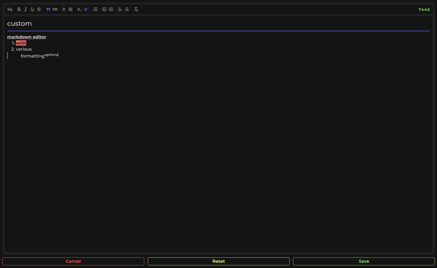Disable the active superscript formatting
Image resolution: width=437 pixels, height=268 pixels.
point(86,9)
